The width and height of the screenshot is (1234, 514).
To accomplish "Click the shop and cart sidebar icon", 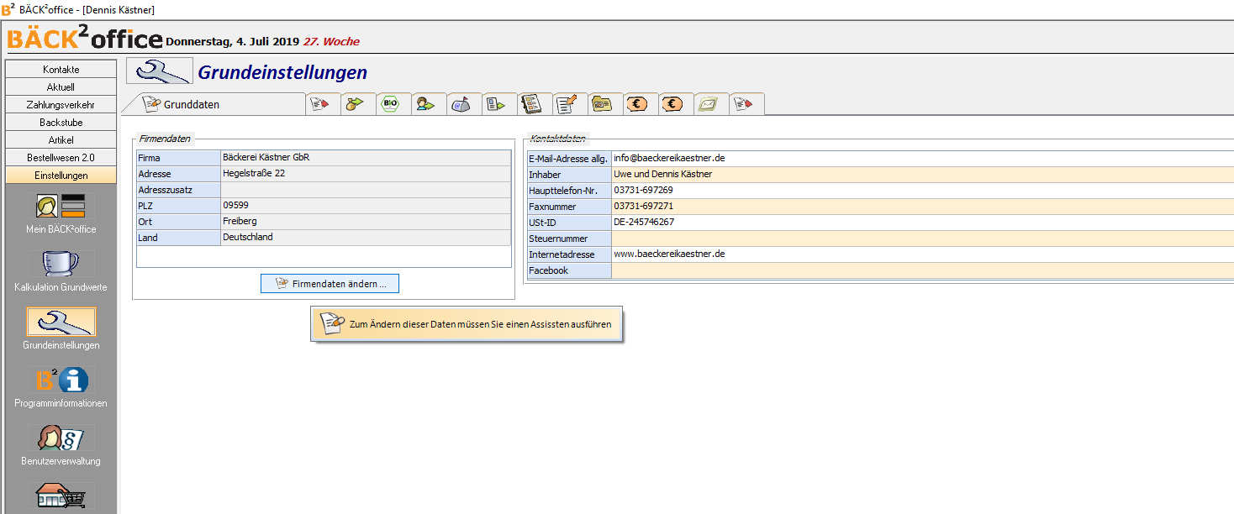I will tap(61, 497).
